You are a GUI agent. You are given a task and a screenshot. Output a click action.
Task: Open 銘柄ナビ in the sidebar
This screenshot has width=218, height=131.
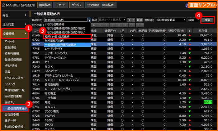pyautogui.click(x=9, y=102)
